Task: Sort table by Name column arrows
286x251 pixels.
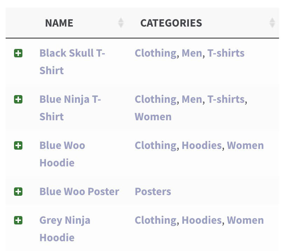Action: (121, 23)
